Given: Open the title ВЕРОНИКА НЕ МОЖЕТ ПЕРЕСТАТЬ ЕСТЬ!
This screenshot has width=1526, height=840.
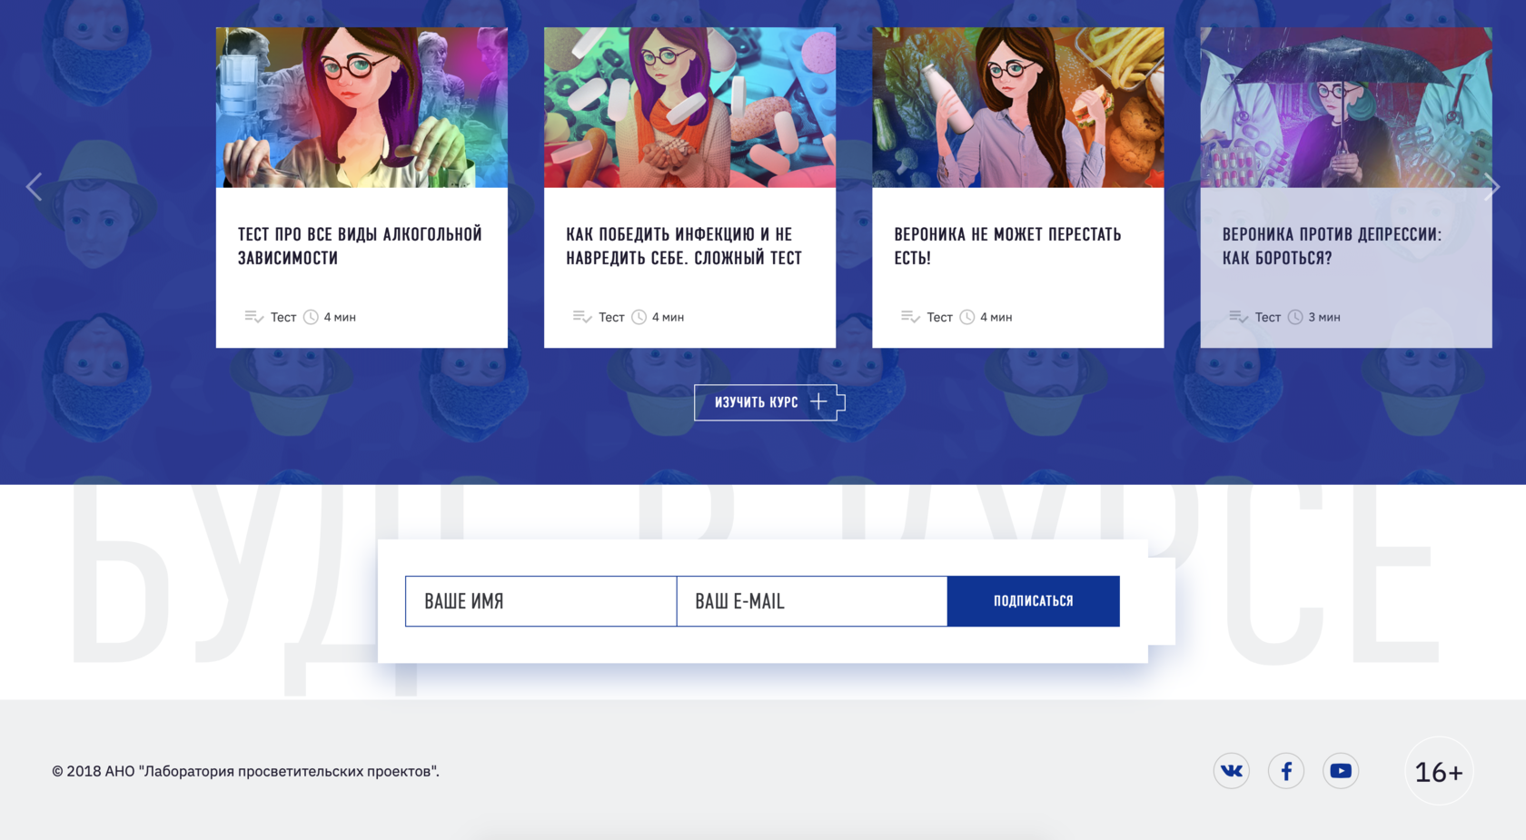Looking at the screenshot, I should 1007,246.
